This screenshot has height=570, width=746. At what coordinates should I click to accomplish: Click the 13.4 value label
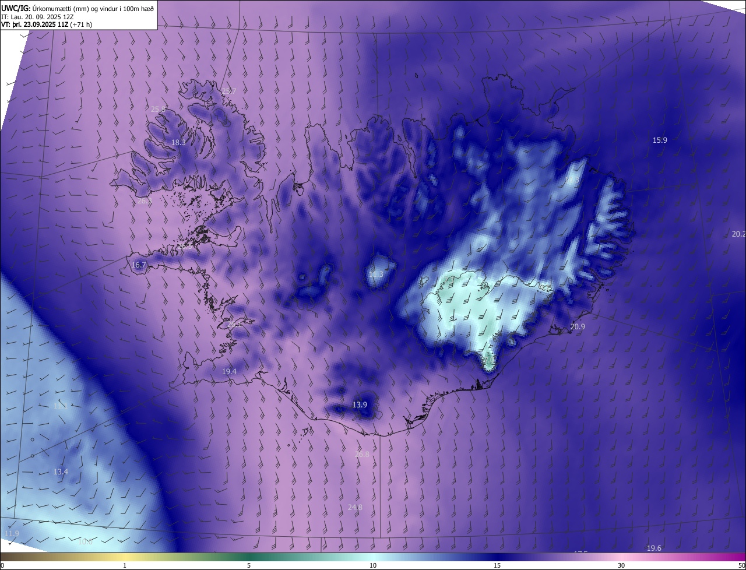tap(61, 472)
